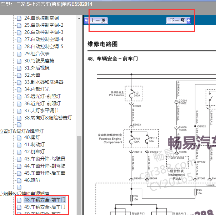
Task: Click page icon beside 24.自动控制空调
Action: (19, 18)
